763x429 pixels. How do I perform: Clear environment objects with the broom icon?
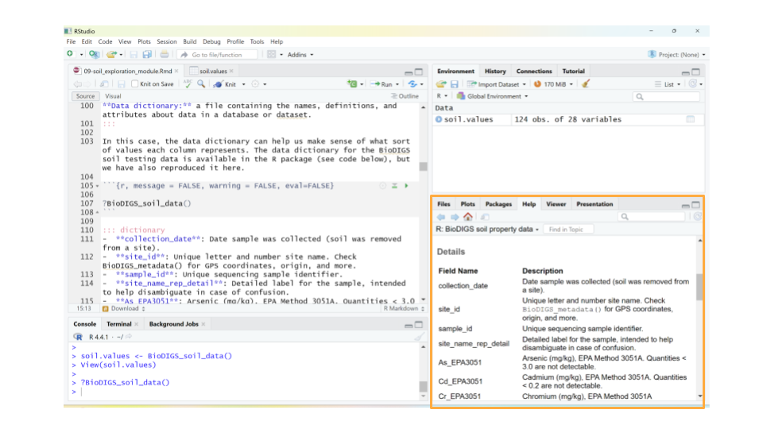586,84
